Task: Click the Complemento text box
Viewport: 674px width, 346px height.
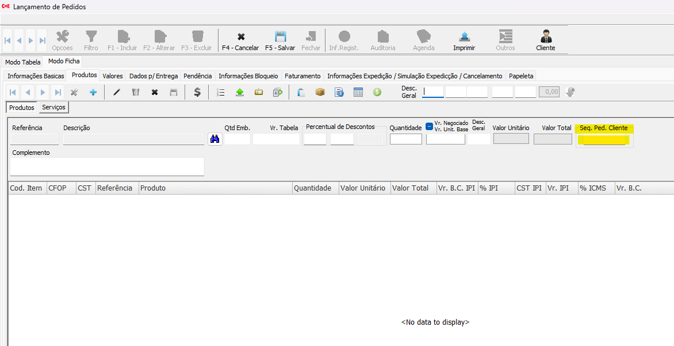Action: coord(107,166)
